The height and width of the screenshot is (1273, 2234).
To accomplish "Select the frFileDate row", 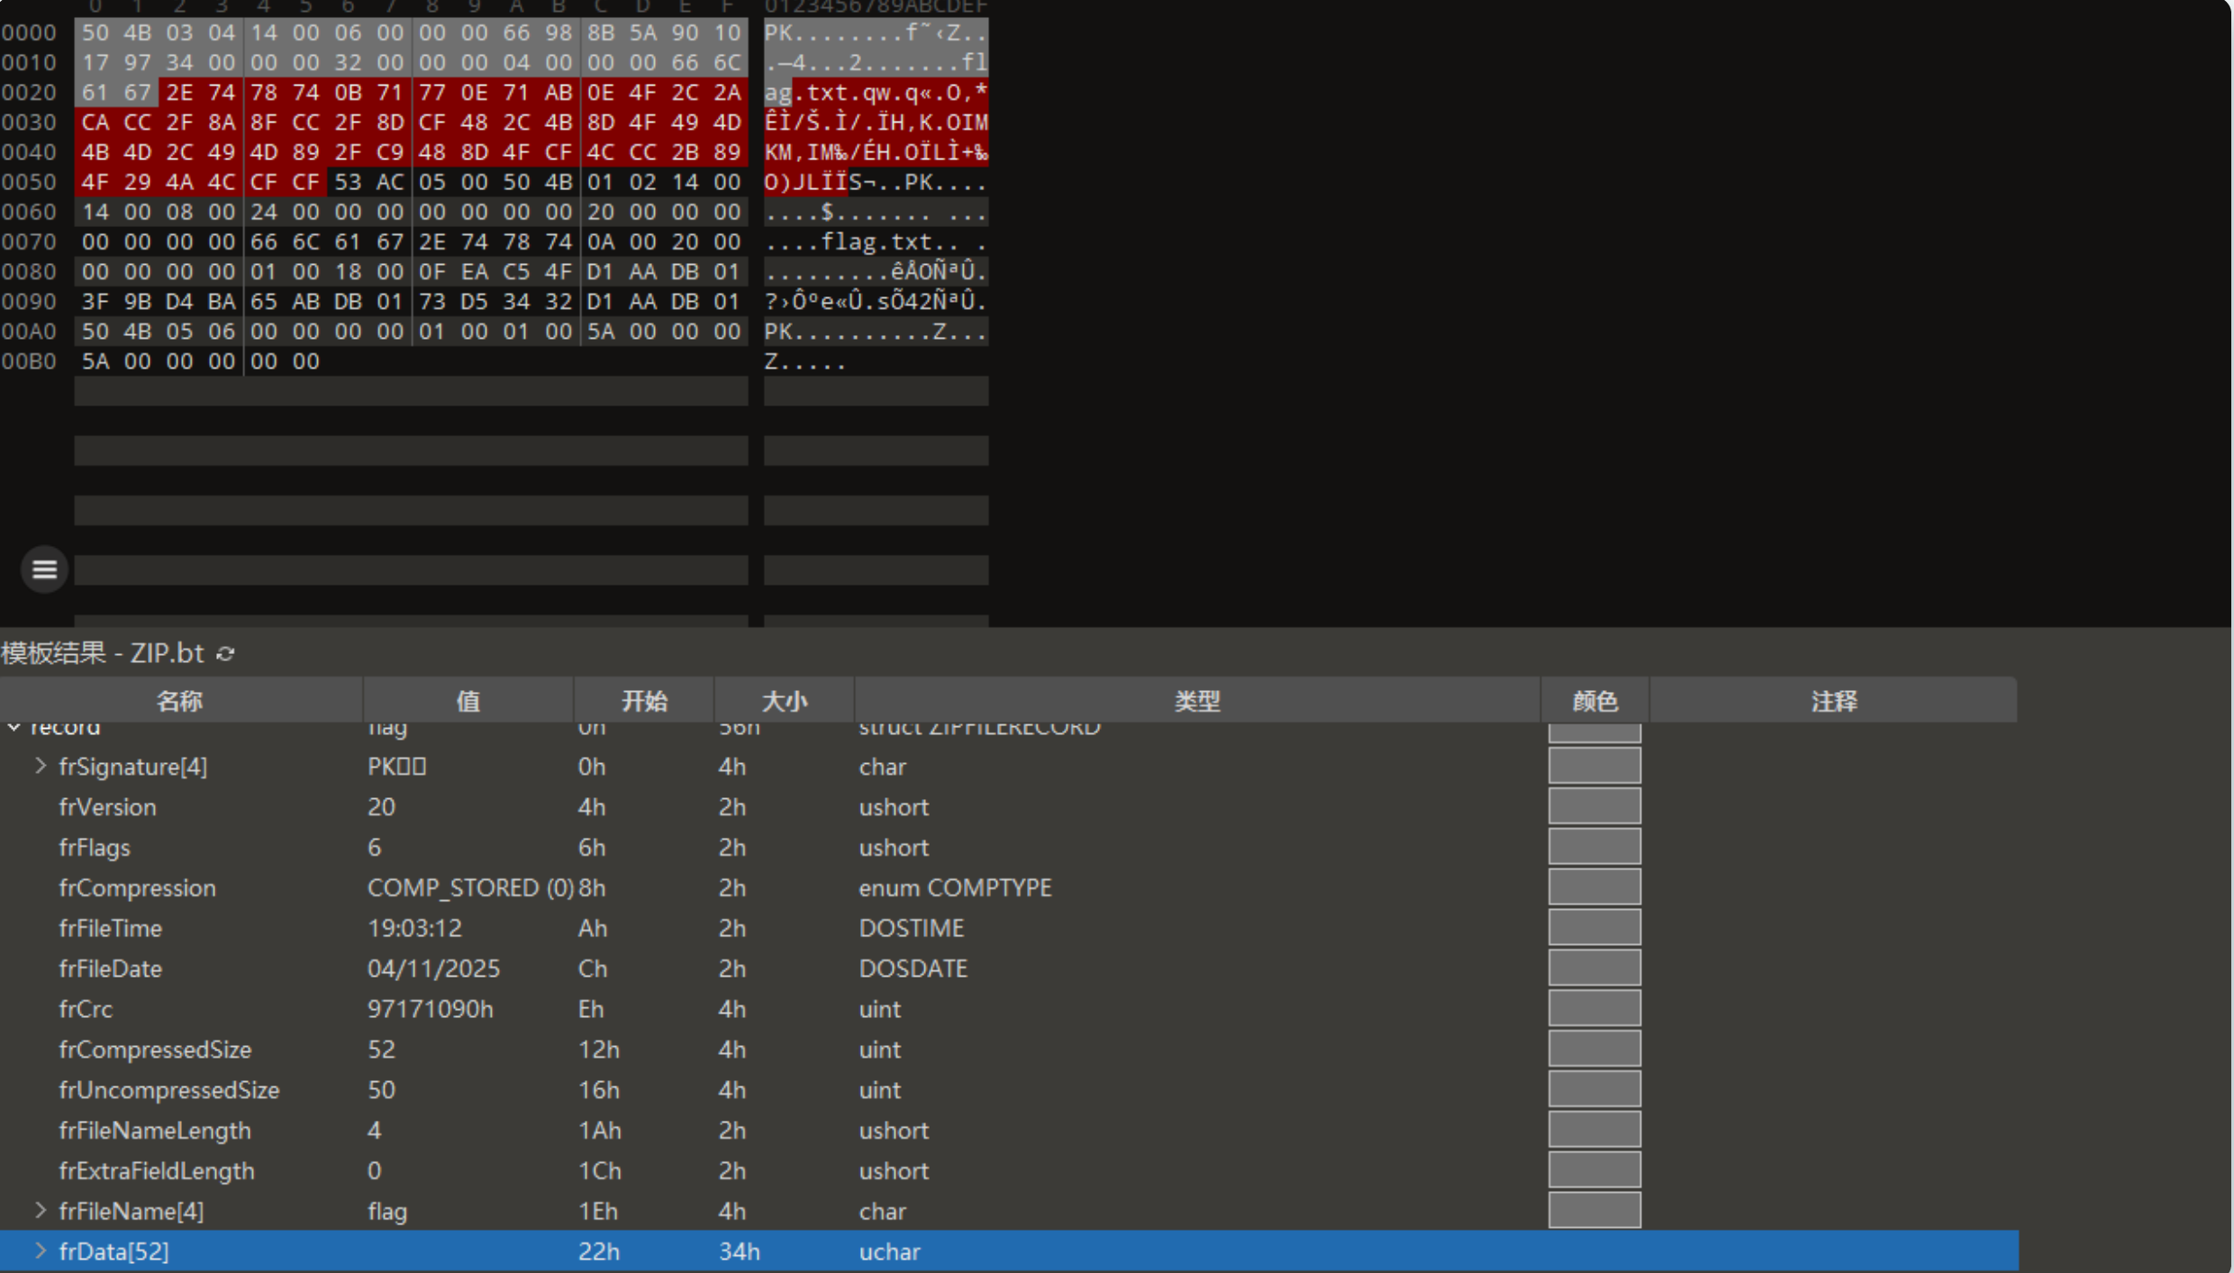I will [x=110, y=968].
